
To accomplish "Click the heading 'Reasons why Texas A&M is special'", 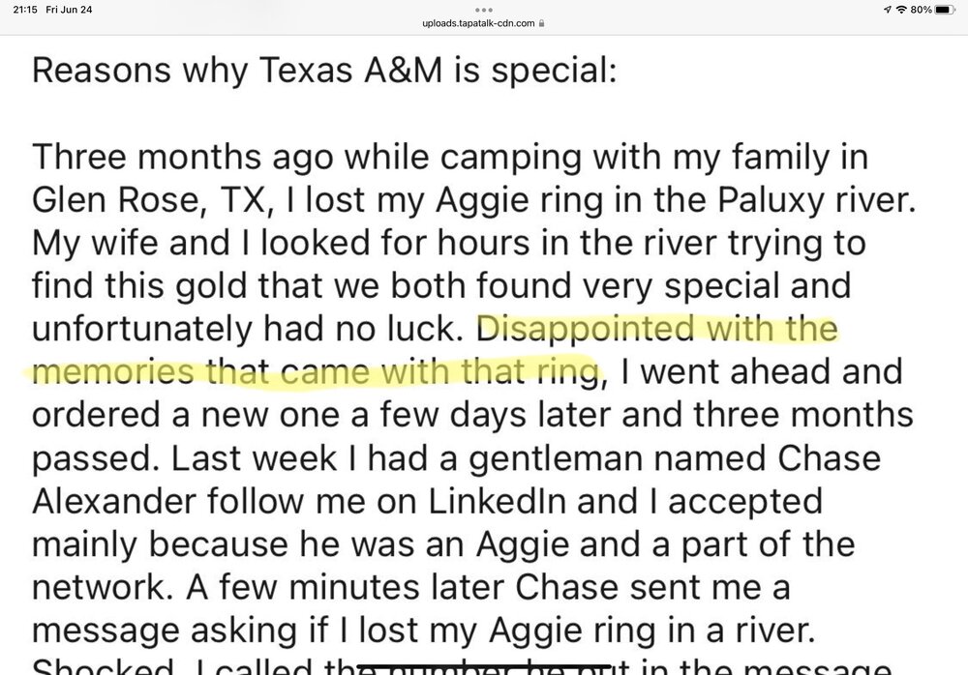I will 323,73.
